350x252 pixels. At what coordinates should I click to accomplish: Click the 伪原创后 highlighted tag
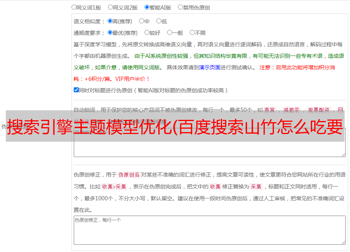point(129,175)
